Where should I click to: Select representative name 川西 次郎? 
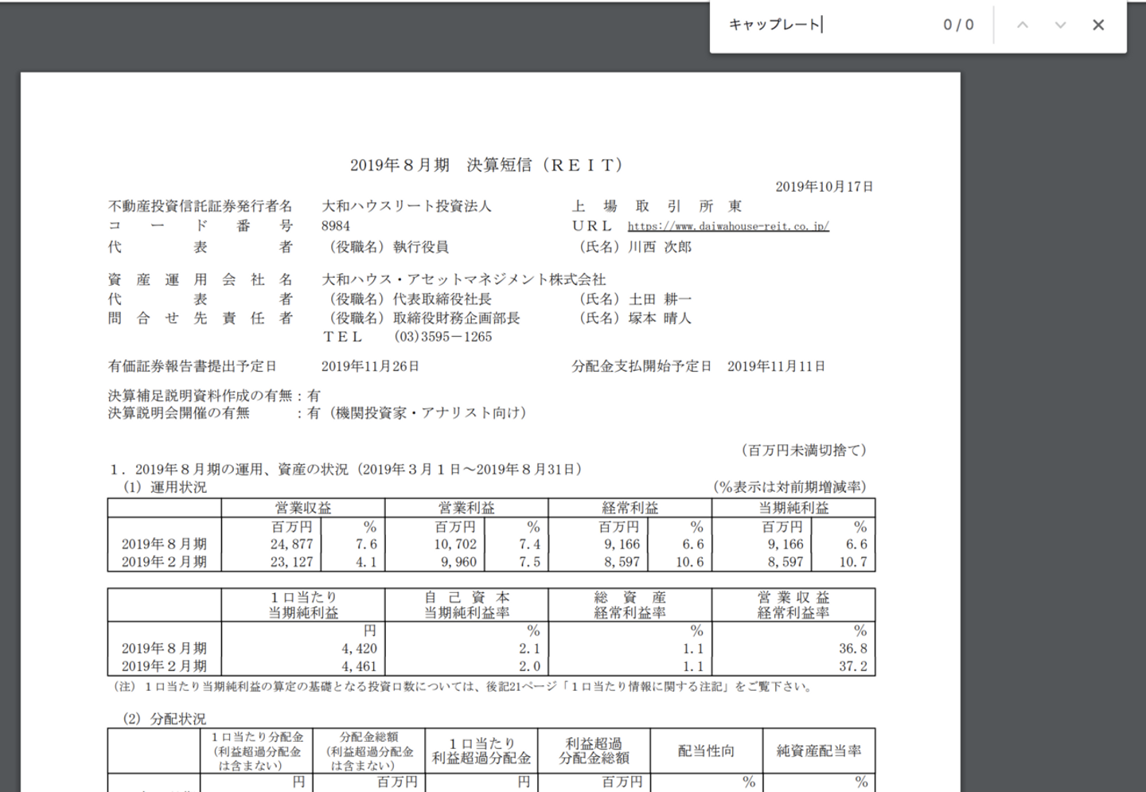pyautogui.click(x=660, y=247)
